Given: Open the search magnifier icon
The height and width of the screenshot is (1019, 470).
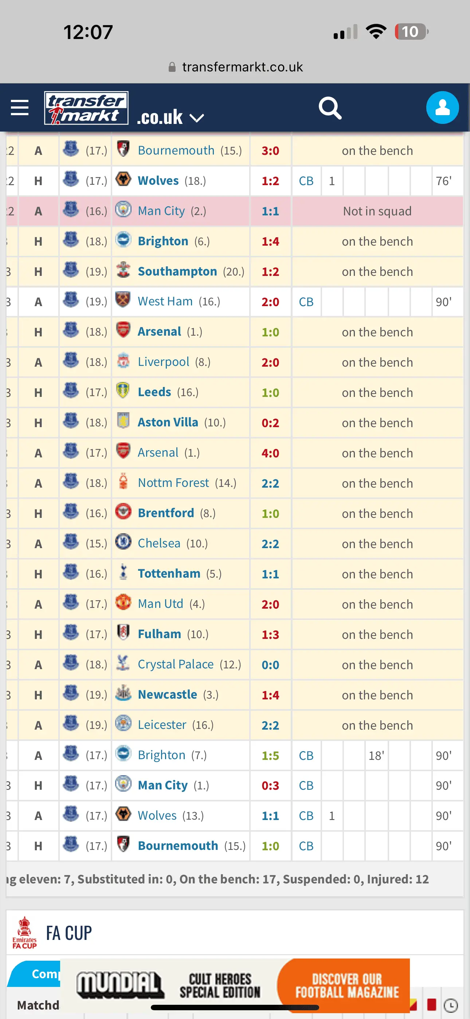Looking at the screenshot, I should (330, 108).
